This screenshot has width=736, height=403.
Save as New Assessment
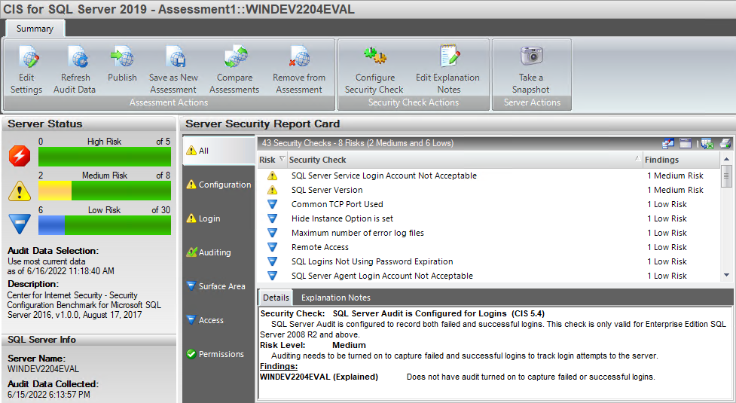(x=174, y=57)
